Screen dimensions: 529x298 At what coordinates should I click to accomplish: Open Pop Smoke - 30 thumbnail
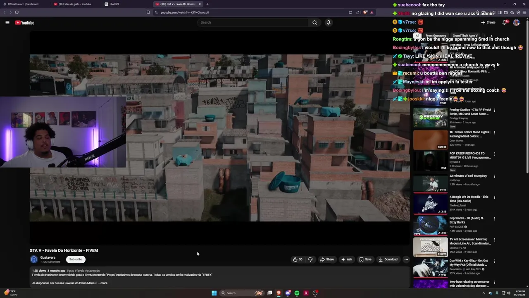[x=430, y=226]
